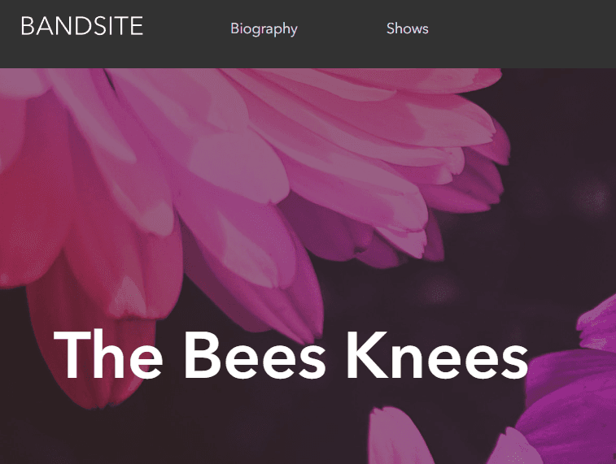The height and width of the screenshot is (464, 616).
Task: Click empty header space right of Shows
Action: coord(529,33)
